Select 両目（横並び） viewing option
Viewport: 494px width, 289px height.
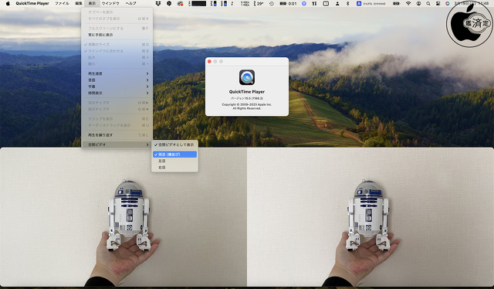[x=174, y=155]
